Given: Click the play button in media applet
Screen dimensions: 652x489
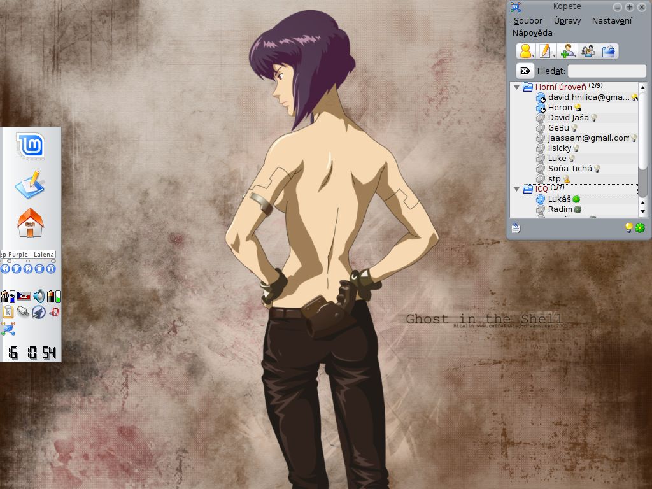Looking at the screenshot, I should (16, 269).
